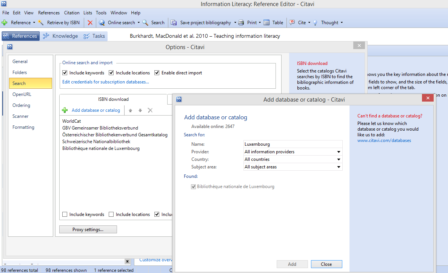Viewport: 448px width, 273px height.
Task: Toggle the bottom Include locations checkbox
Action: click(111, 214)
